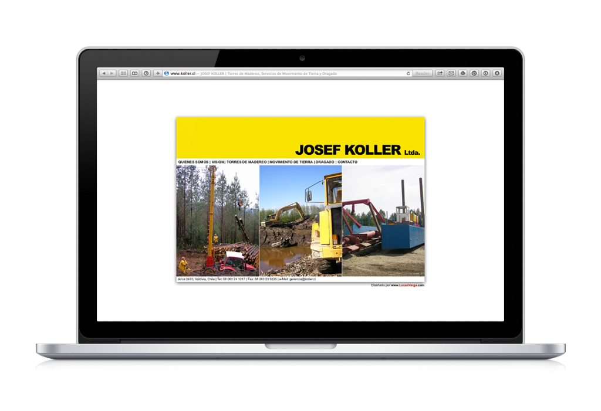Open the QUIENES SOMOS menu item
Viewport: 601px width, 411px height.
pos(193,162)
